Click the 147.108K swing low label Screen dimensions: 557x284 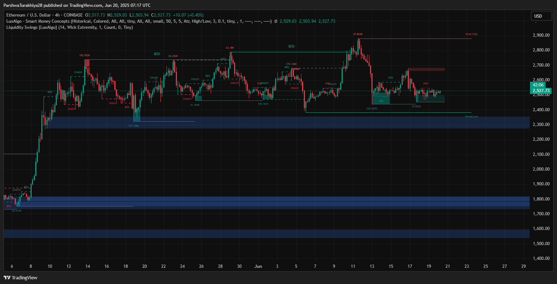(x=133, y=126)
